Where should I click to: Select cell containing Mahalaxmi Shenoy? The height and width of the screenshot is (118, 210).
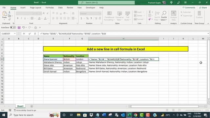[x=53, y=62]
